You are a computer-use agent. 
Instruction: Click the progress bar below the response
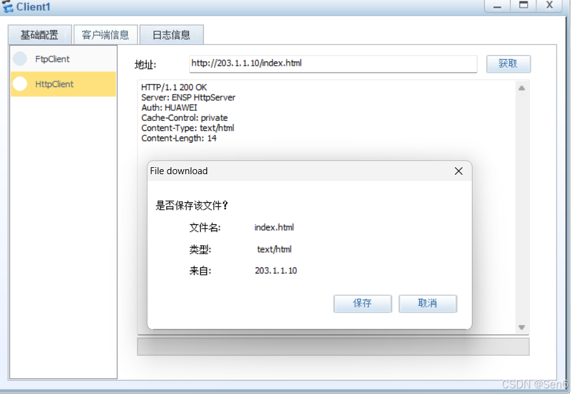point(333,347)
